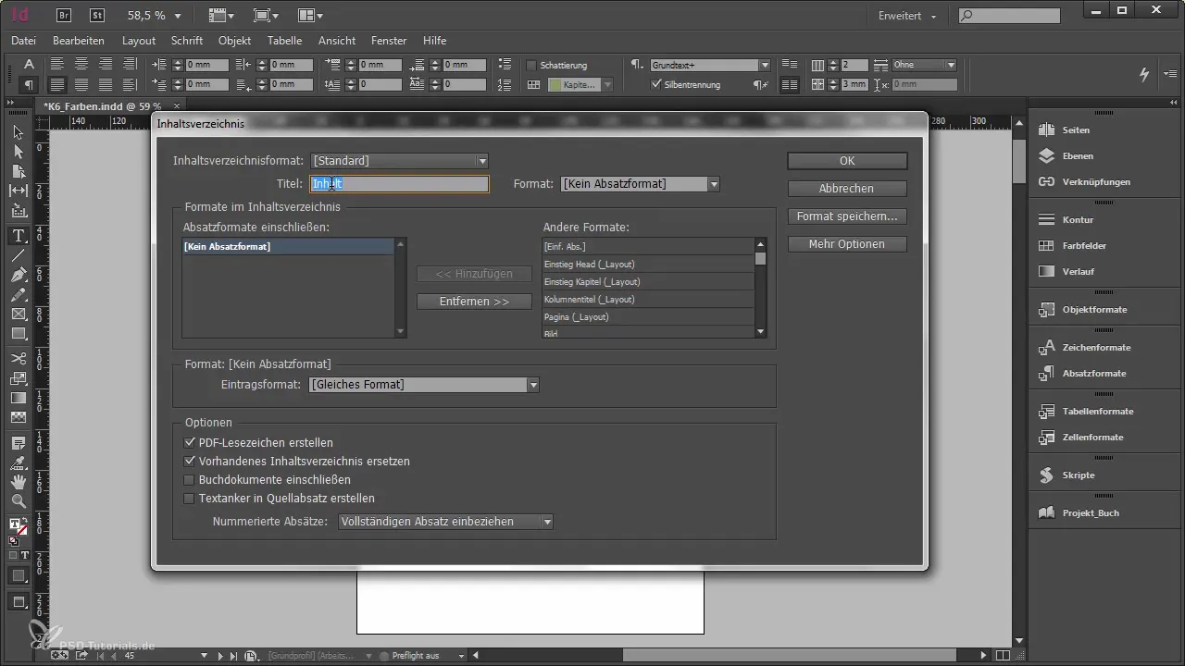Open the Fenster menu

(x=389, y=41)
